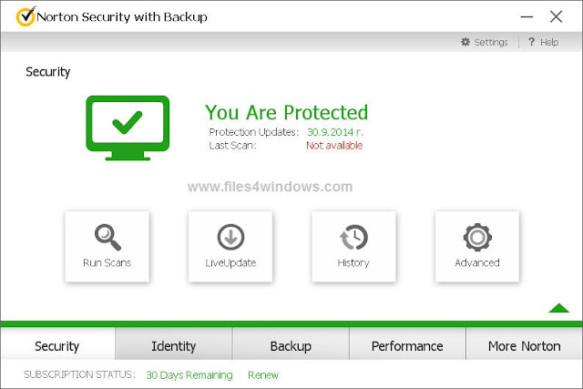The width and height of the screenshot is (583, 389).
Task: Select the Security tab
Action: [57, 344]
